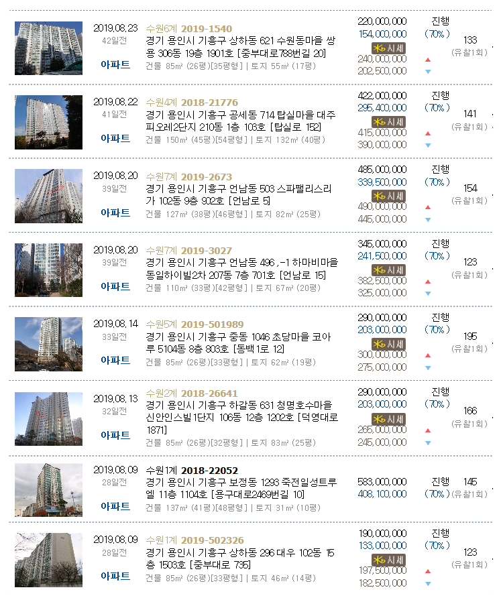The height and width of the screenshot is (604, 501).
Task: Open photo of 탑실마을 대주피오레2단지 listing
Action: [48, 122]
